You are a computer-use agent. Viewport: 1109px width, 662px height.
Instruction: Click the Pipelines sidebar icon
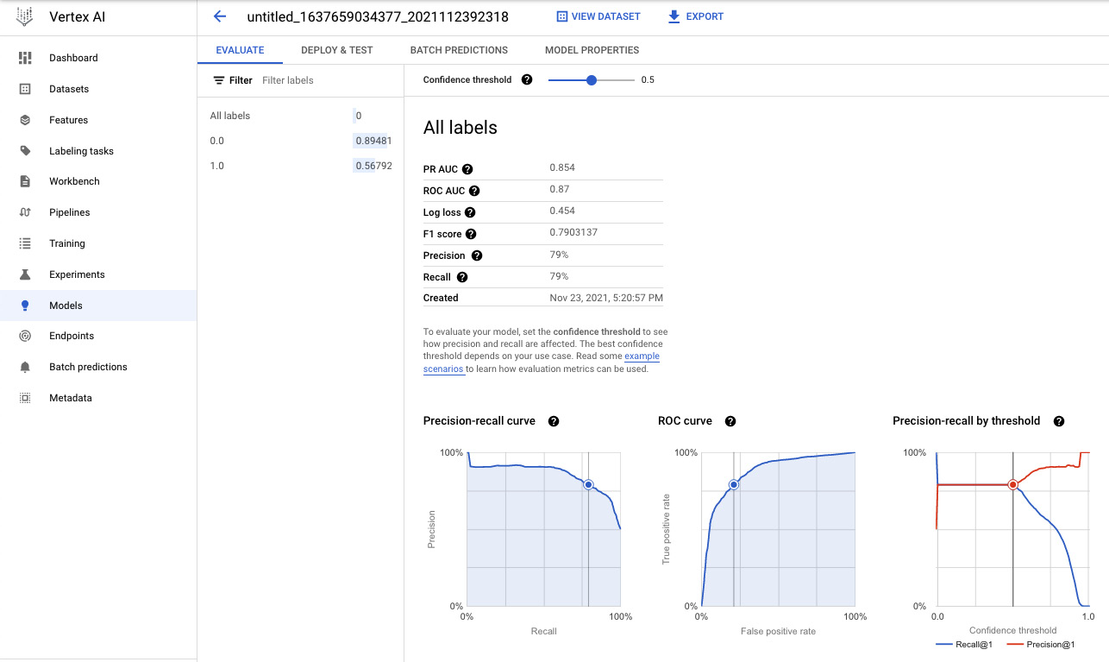pyautogui.click(x=25, y=212)
